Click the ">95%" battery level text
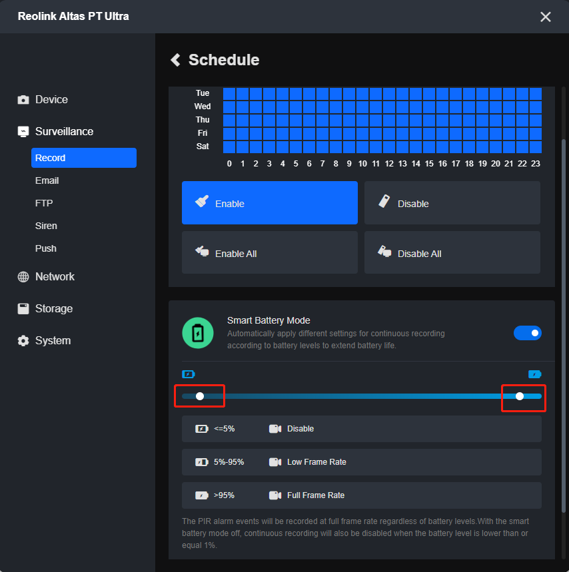Viewport: 569px width, 572px height. [224, 495]
